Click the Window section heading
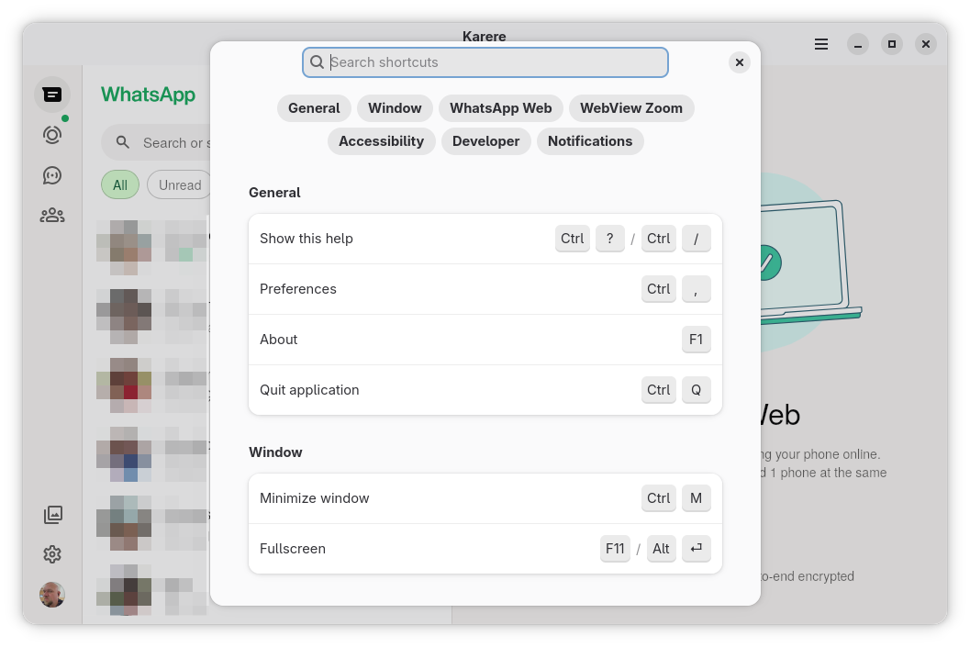The width and height of the screenshot is (970, 647). pyautogui.click(x=275, y=452)
